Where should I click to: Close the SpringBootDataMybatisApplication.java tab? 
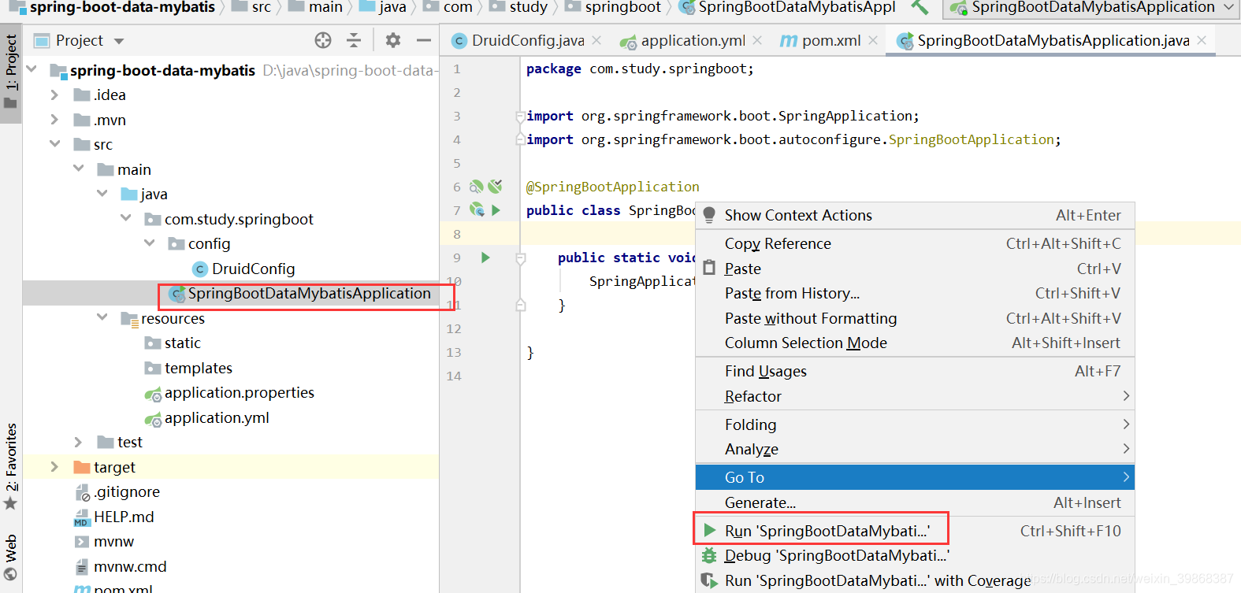point(1202,40)
